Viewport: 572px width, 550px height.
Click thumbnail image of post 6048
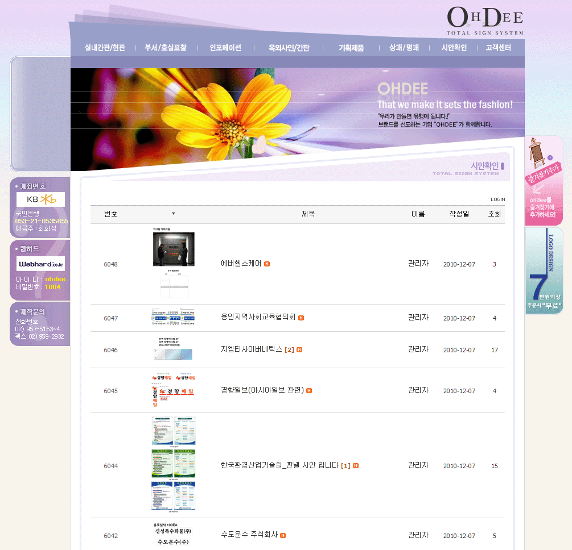pos(174,263)
